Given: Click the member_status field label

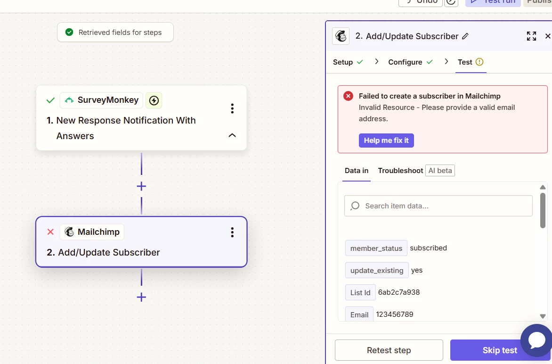Looking at the screenshot, I should click(376, 248).
